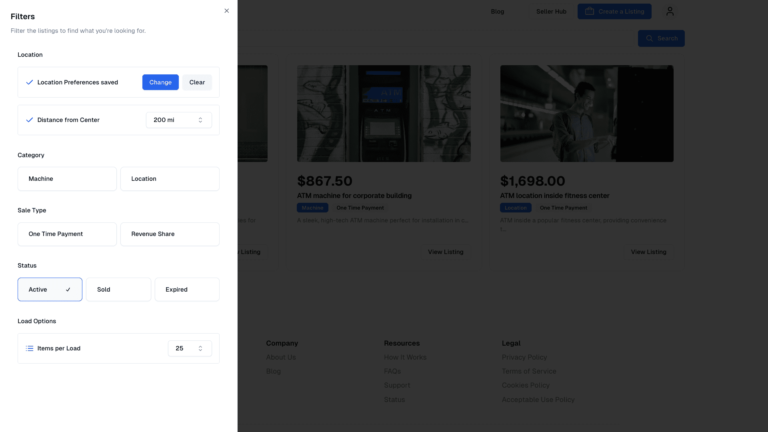Click the briefcase icon on Create a Listing

click(590, 11)
